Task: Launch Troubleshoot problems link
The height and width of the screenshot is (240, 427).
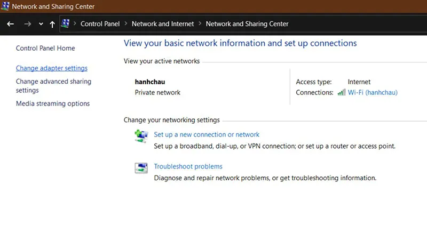Action: 188,166
